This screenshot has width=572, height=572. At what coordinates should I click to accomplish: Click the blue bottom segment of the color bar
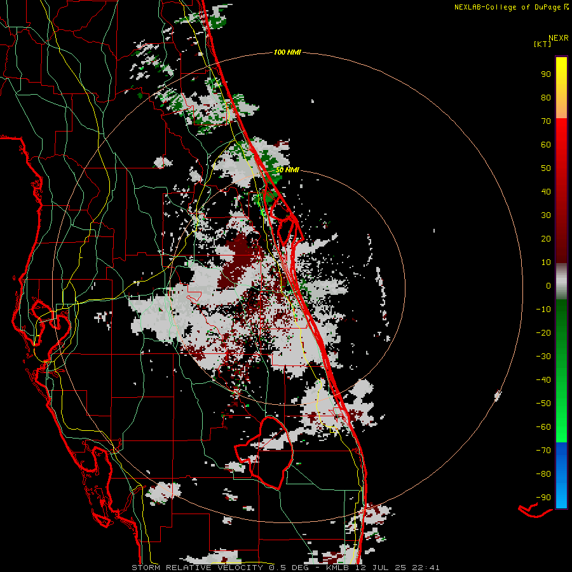[561, 475]
